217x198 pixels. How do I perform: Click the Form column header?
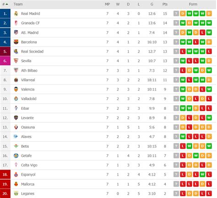coord(193,4)
